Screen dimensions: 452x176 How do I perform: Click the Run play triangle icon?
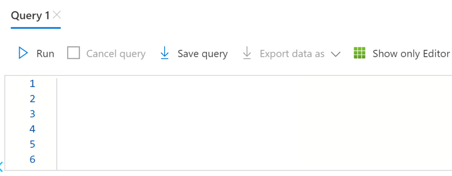pos(23,53)
